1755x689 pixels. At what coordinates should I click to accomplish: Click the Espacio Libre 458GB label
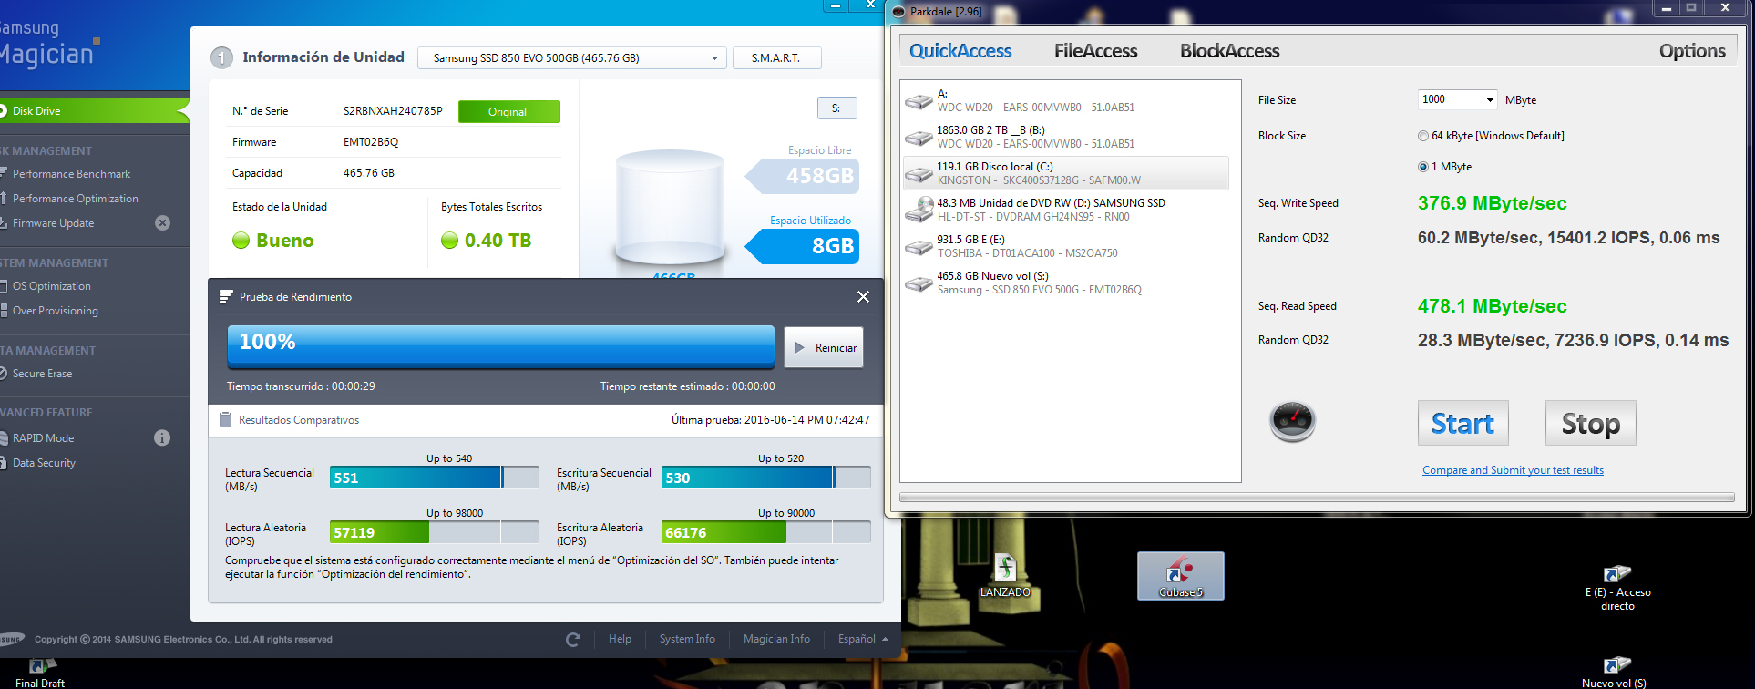point(802,176)
